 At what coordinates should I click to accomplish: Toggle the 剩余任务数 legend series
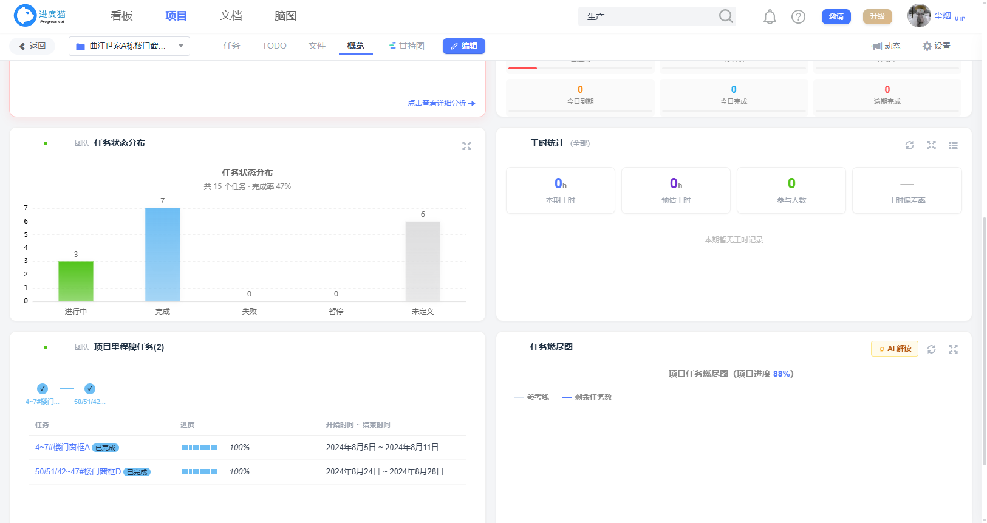(x=587, y=397)
